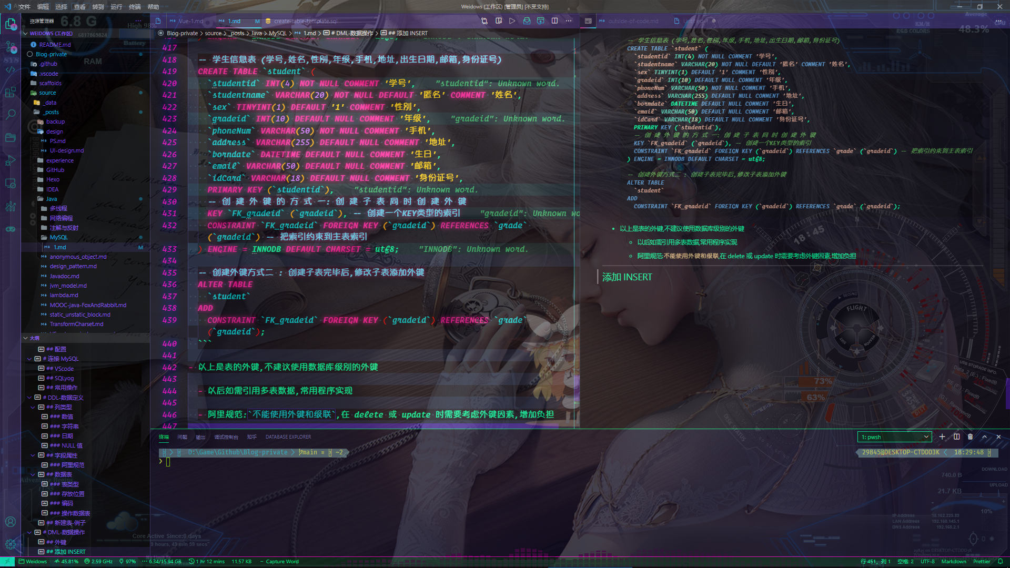1010x568 pixels.
Task: Split the editor to the right
Action: coord(554,21)
